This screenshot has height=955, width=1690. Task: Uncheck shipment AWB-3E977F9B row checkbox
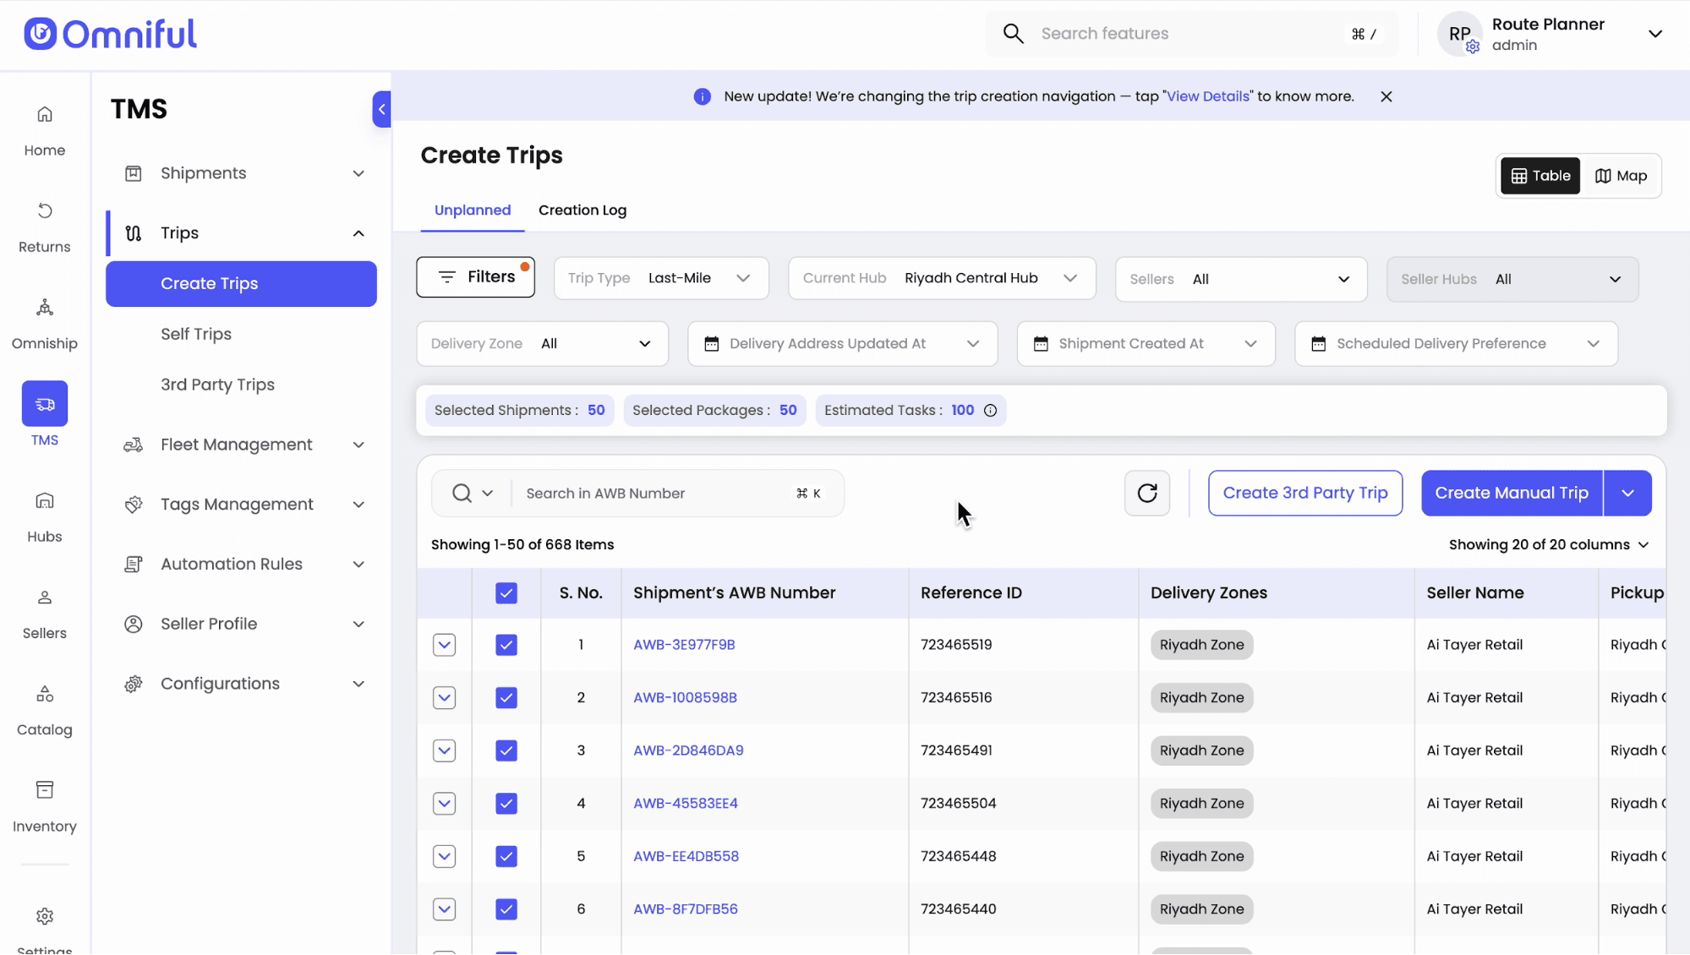click(x=506, y=646)
